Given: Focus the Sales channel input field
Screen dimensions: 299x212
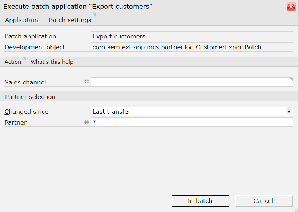Looking at the screenshot, I should click(x=192, y=82).
